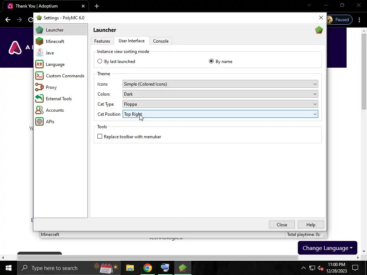The height and width of the screenshot is (275, 367).
Task: Expand the Cat Type dropdown
Action: tap(220, 104)
